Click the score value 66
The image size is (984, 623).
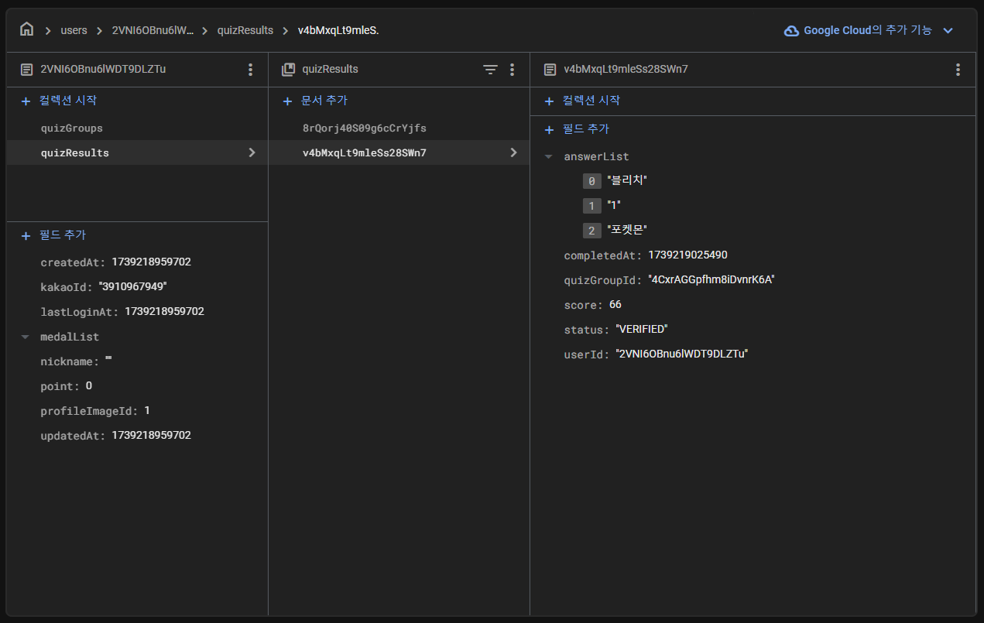[x=615, y=304]
